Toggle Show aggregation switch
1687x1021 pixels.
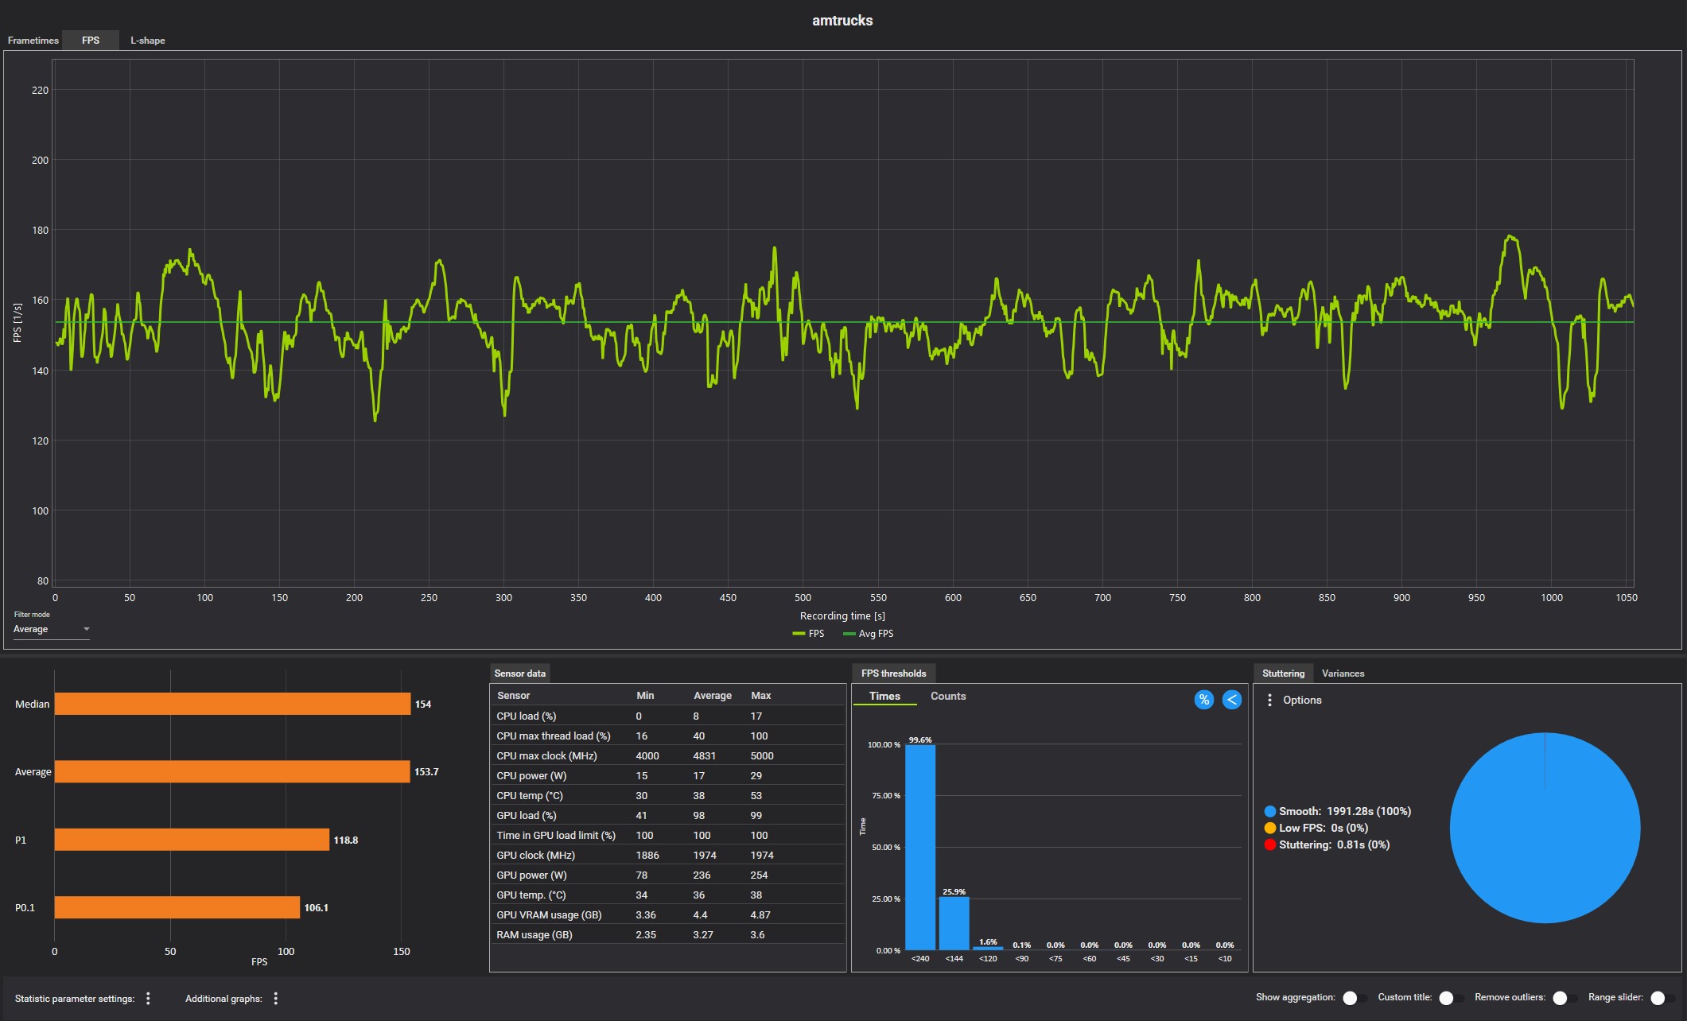(x=1353, y=998)
